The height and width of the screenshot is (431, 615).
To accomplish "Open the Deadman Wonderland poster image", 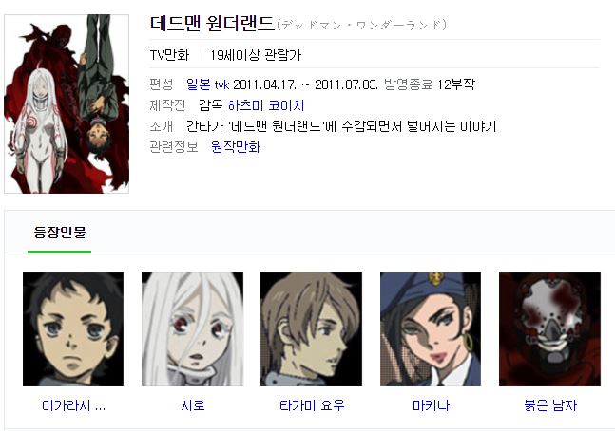I will (67, 103).
